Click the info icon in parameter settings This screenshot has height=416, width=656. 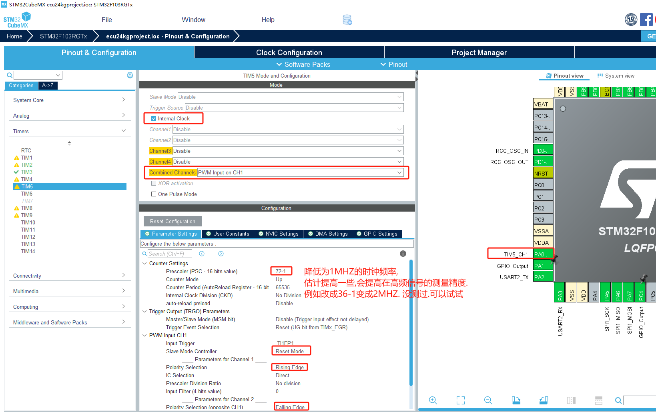[x=403, y=254]
